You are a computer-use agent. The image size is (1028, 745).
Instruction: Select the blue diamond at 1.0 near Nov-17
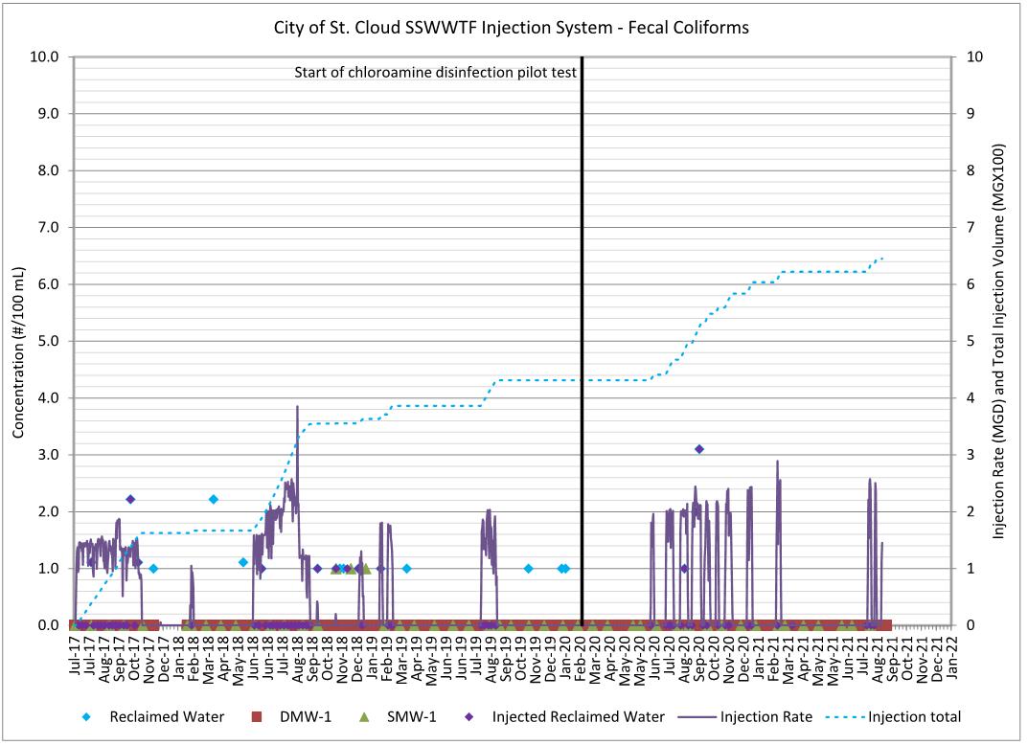coord(153,569)
